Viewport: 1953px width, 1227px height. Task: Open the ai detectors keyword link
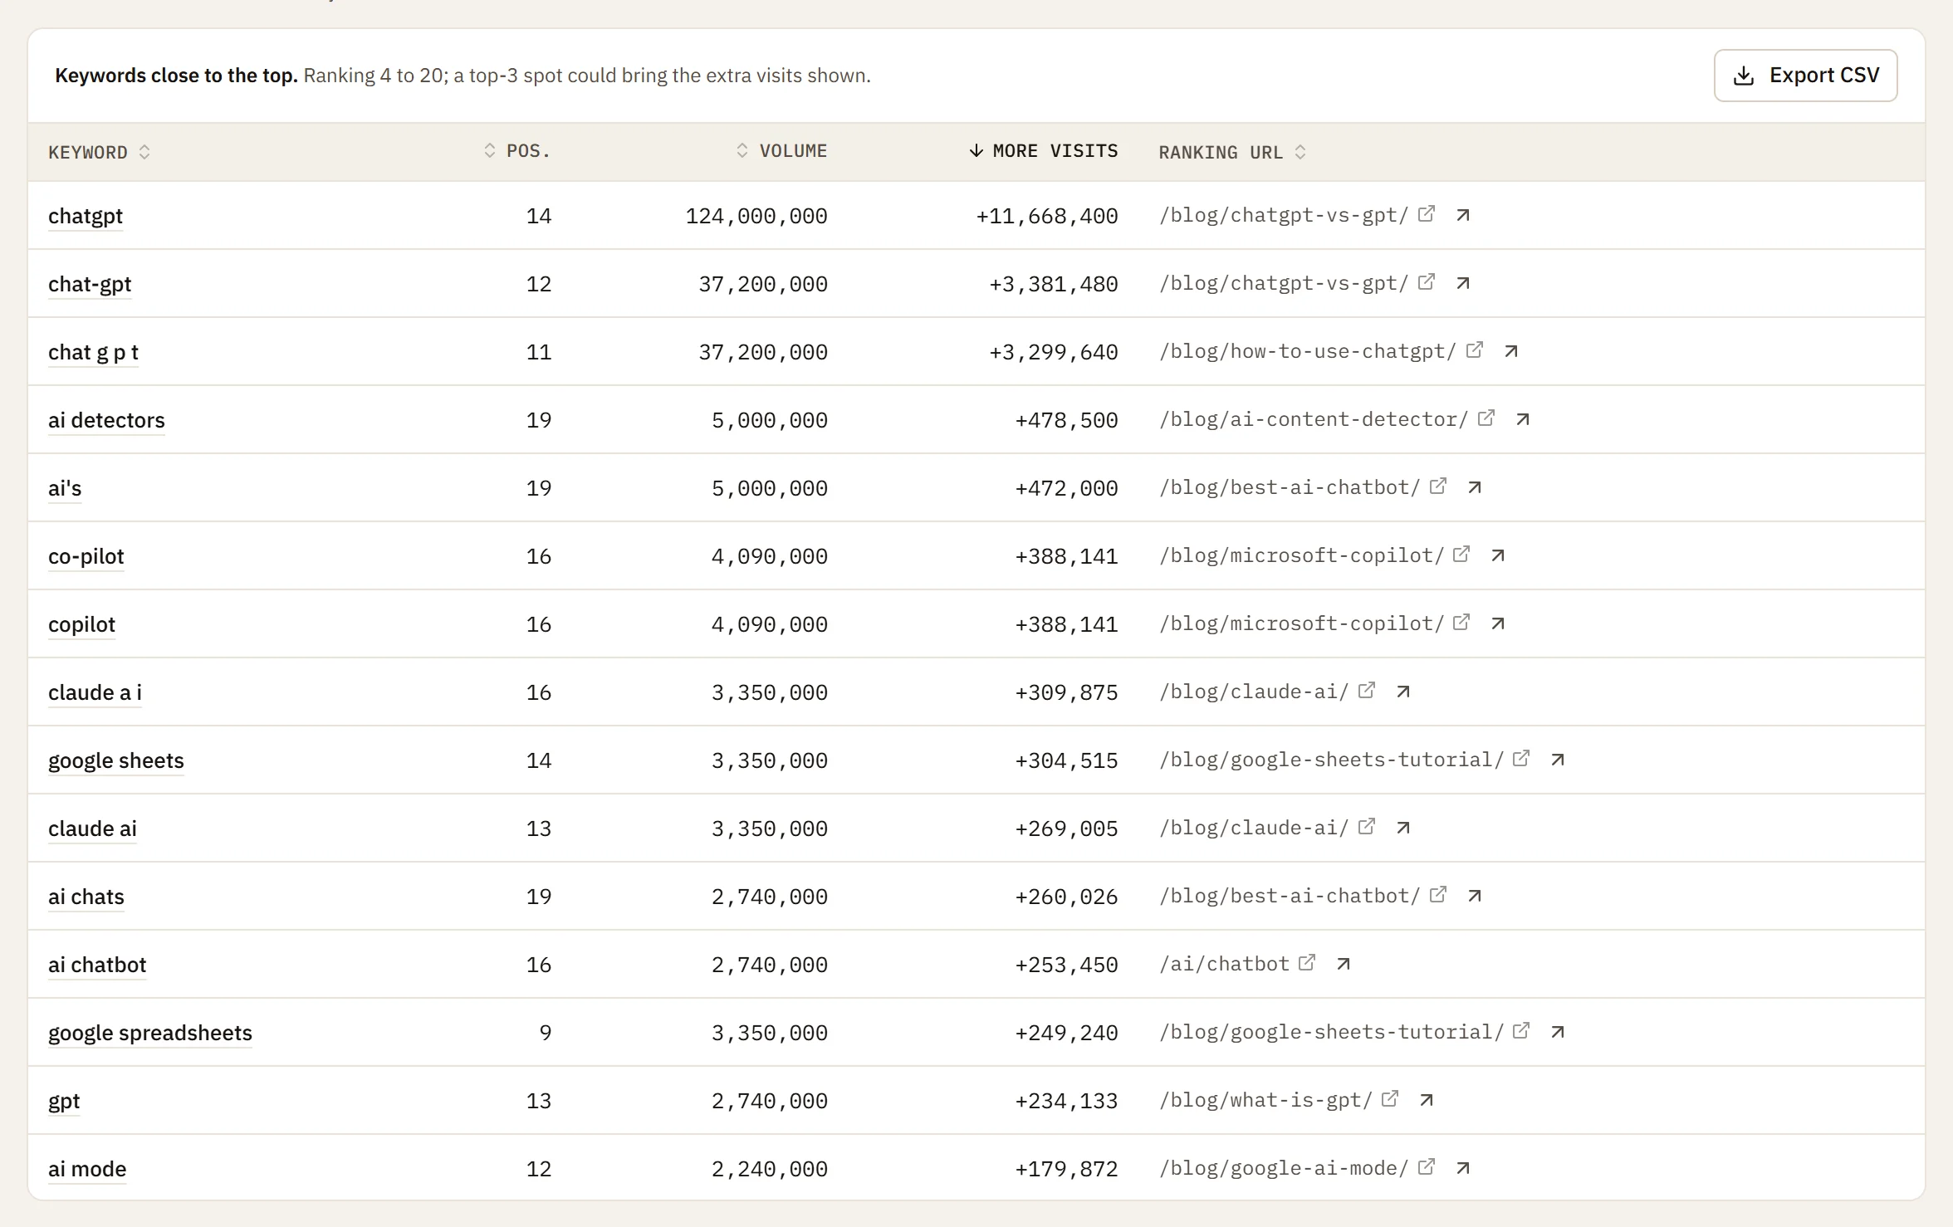106,421
